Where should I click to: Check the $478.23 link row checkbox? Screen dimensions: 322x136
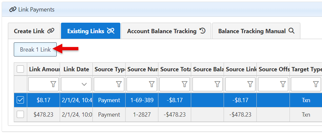pyautogui.click(x=20, y=114)
